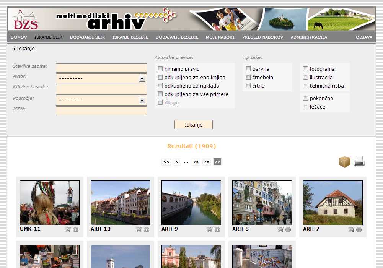383x268 pixels.
Task: Click the cart icon for ARH-9
Action: (x=210, y=230)
